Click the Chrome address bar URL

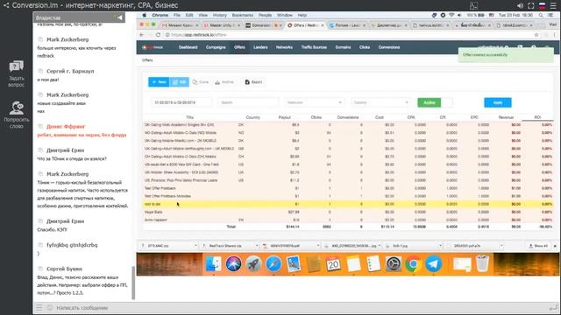199,35
